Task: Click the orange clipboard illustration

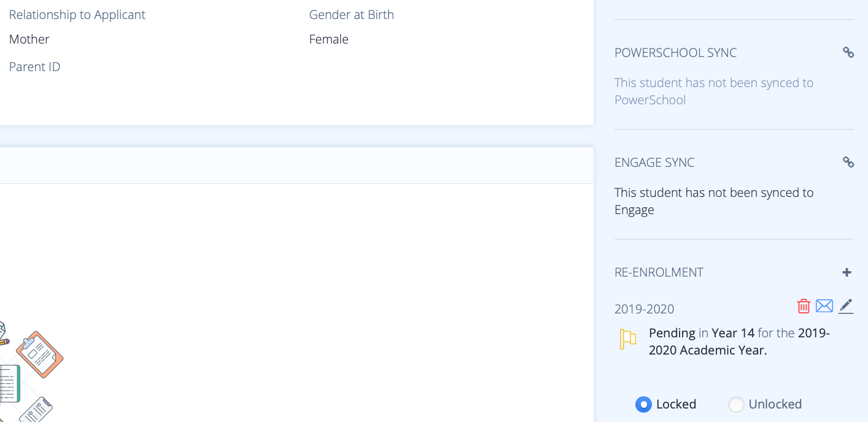Action: (x=40, y=354)
